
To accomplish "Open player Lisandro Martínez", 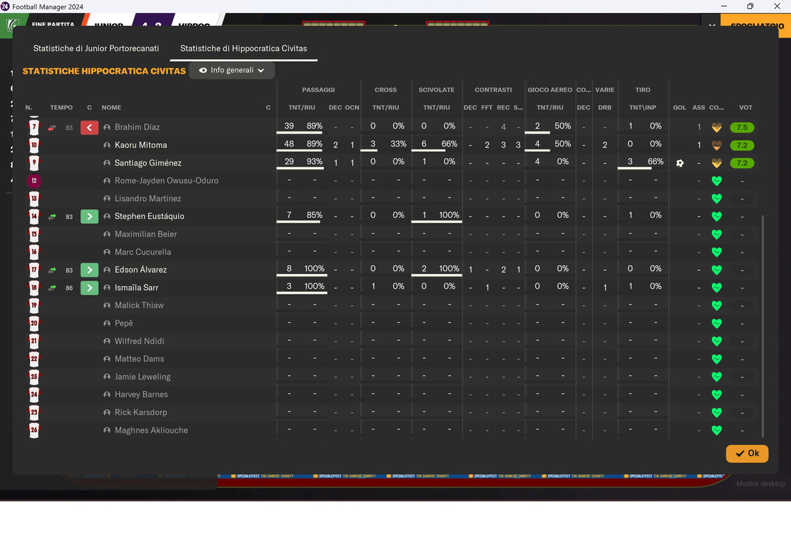I will point(148,199).
